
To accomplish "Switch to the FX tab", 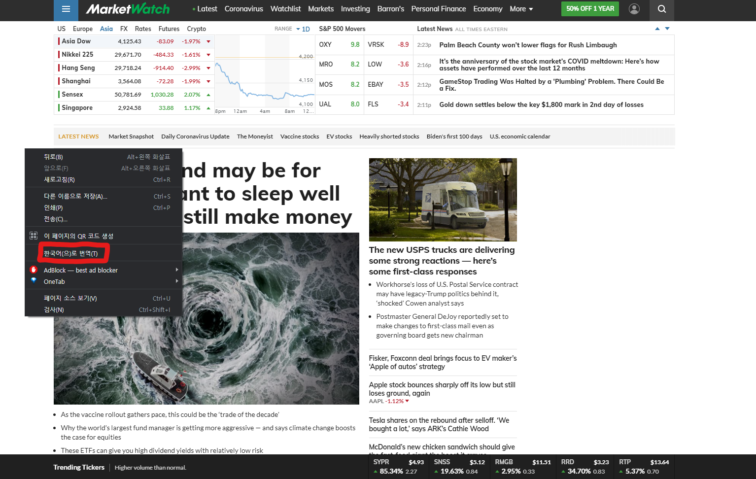I will pyautogui.click(x=124, y=29).
